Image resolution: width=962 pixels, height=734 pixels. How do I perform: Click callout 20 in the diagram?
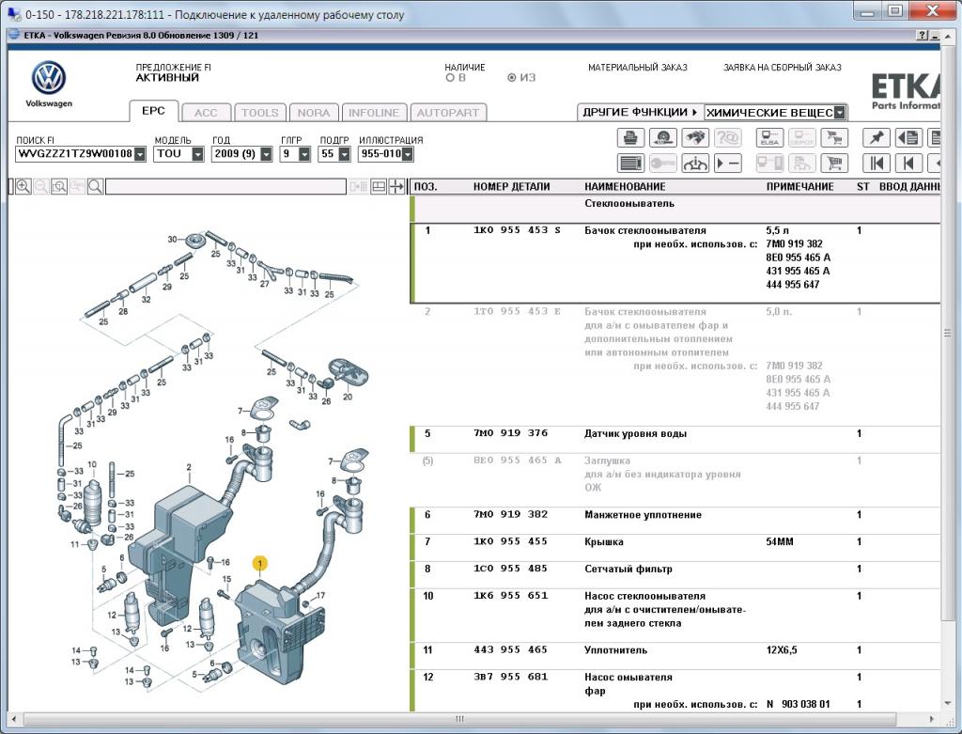(348, 397)
